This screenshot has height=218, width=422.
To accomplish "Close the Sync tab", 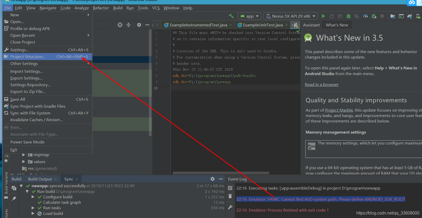I will tap(77, 179).
